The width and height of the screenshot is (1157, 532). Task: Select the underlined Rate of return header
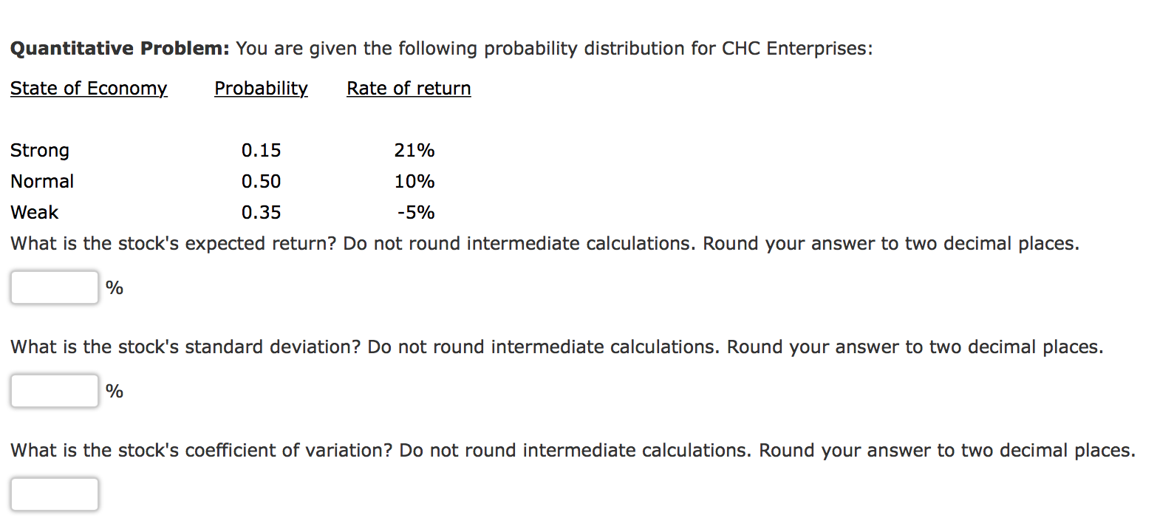[x=408, y=88]
